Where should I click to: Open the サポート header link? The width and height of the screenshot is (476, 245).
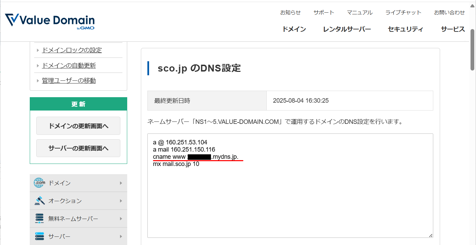pos(324,12)
